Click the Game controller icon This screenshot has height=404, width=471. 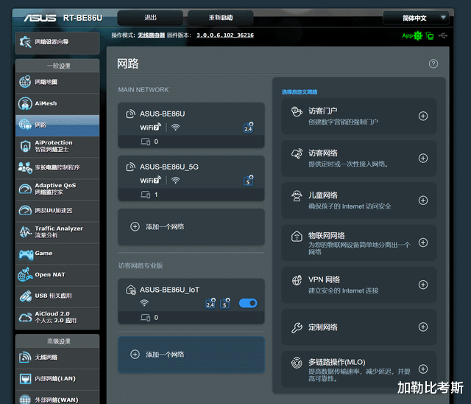point(26,254)
